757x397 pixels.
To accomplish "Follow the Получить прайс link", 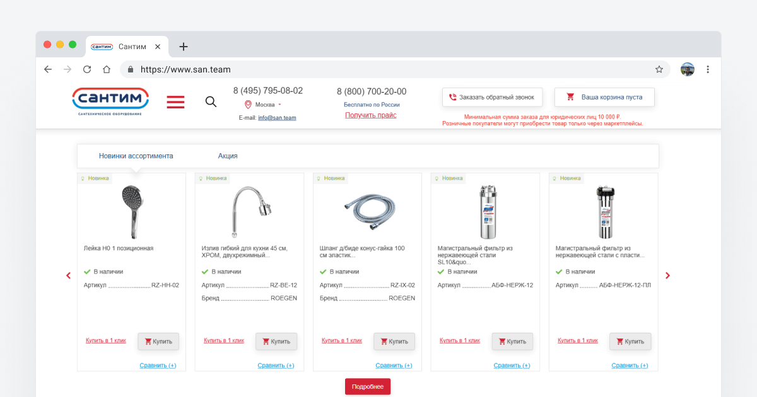I will tap(371, 115).
